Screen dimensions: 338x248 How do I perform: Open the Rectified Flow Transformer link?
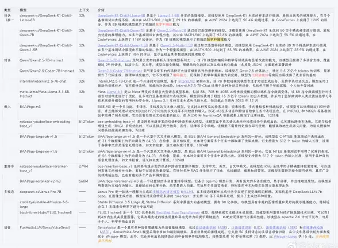[178, 212]
